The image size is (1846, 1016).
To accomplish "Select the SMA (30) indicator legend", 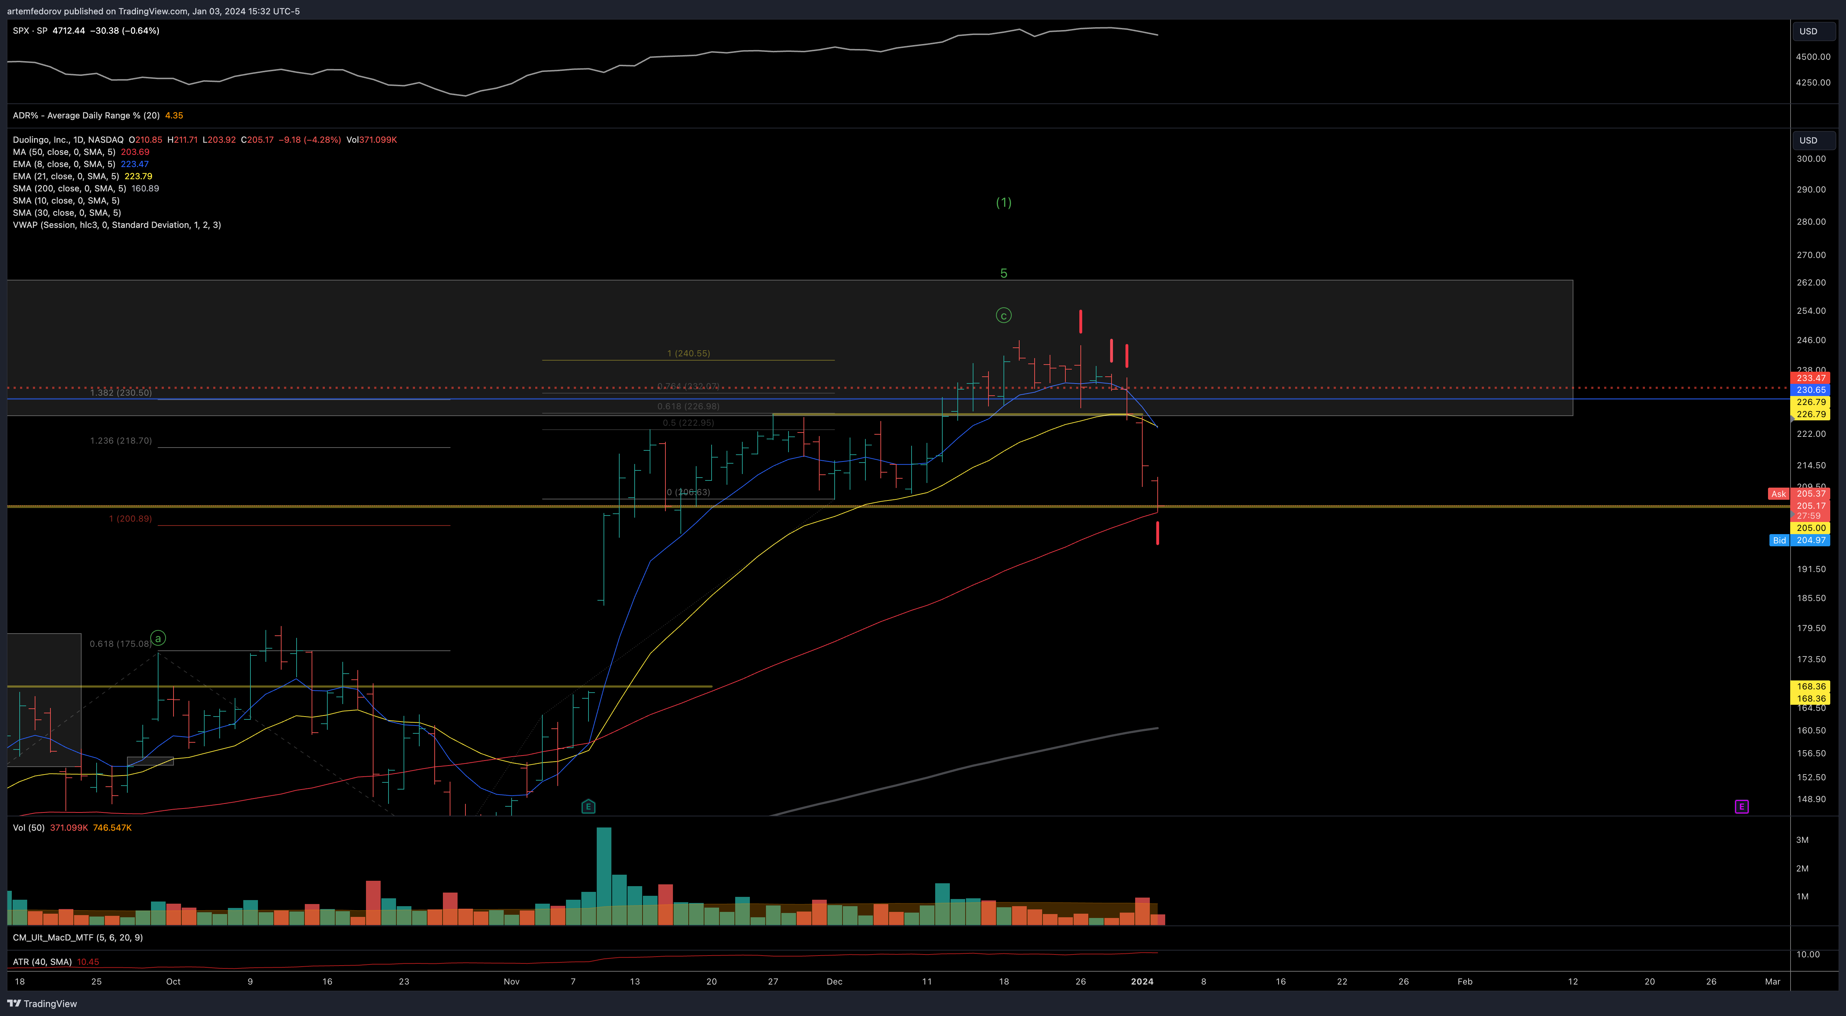I will [67, 213].
